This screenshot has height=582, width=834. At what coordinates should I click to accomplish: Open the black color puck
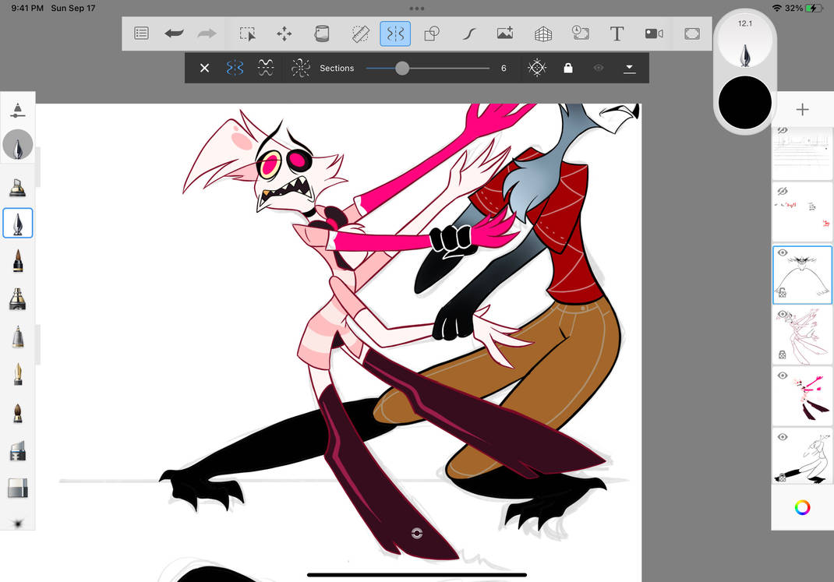[x=744, y=103]
